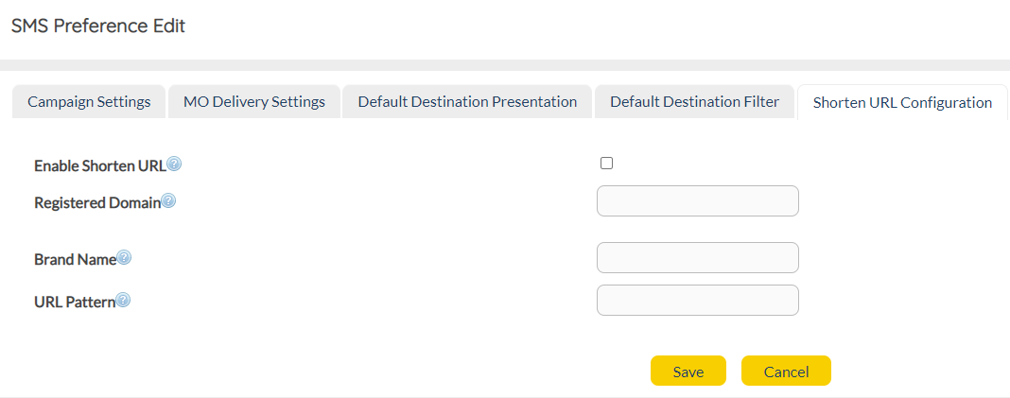The height and width of the screenshot is (398, 1010).
Task: Click the URL Pattern label text
Action: (75, 303)
